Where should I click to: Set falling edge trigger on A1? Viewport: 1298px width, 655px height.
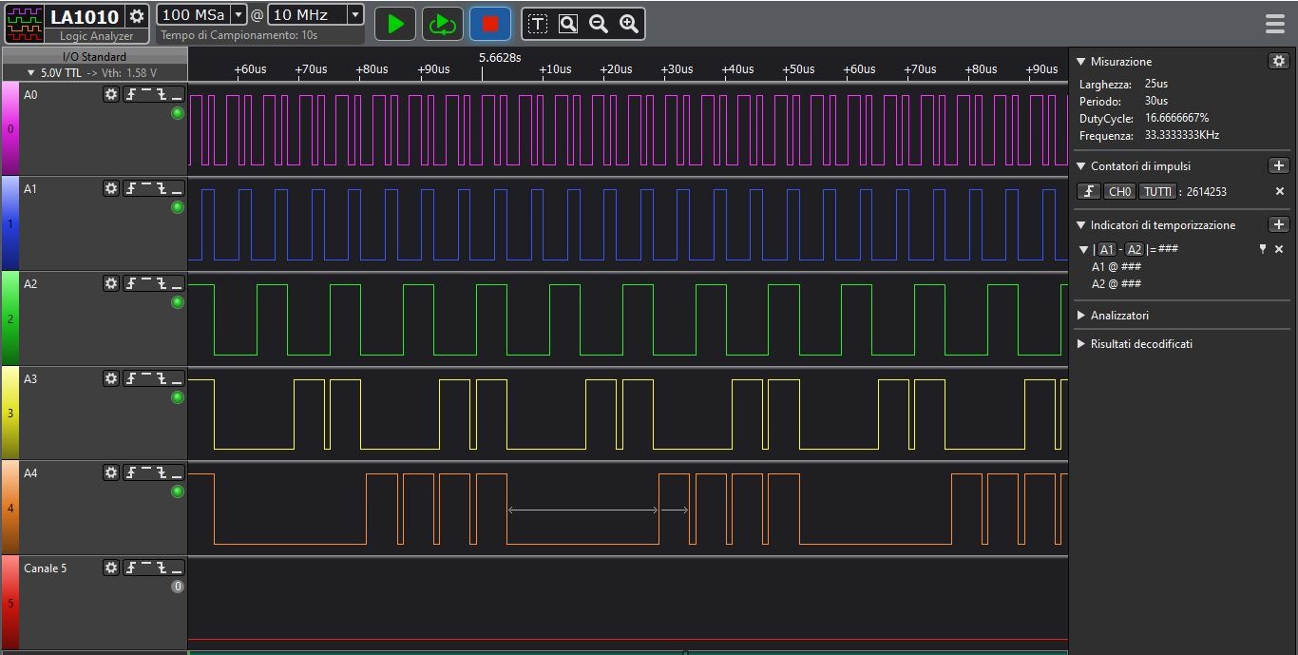(162, 188)
